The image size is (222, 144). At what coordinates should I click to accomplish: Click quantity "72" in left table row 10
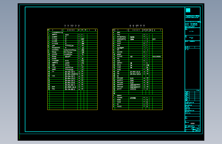(82, 54)
